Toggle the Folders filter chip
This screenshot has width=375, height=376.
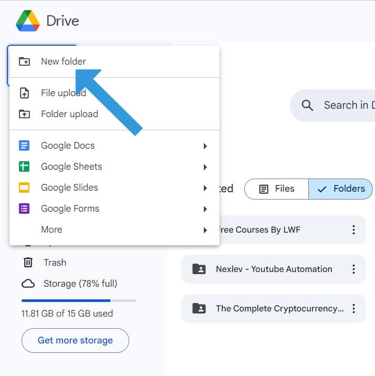point(340,189)
